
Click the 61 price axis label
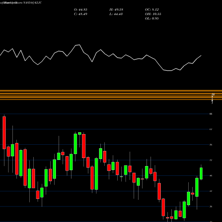click(x=211, y=129)
